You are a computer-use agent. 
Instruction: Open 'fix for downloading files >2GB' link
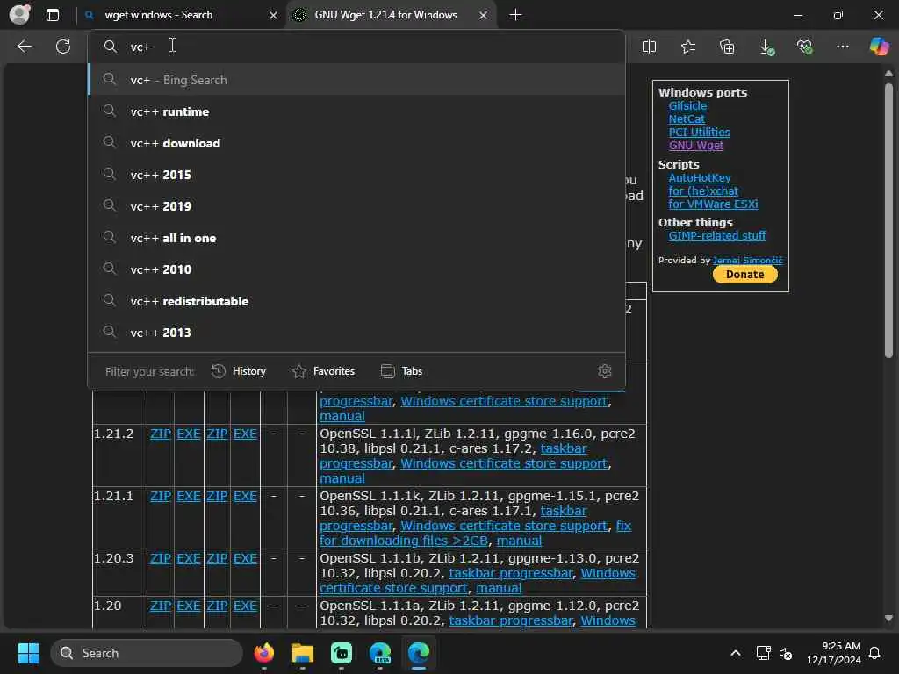pos(475,534)
